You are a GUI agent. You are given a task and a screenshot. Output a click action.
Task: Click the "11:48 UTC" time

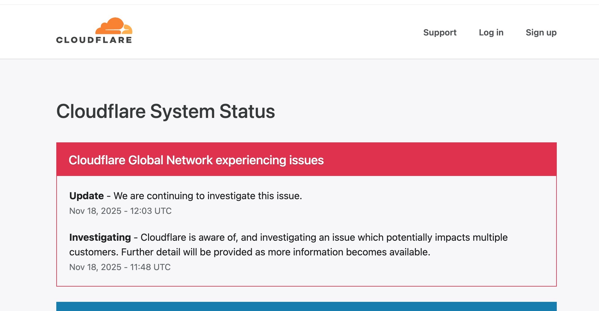(x=150, y=267)
